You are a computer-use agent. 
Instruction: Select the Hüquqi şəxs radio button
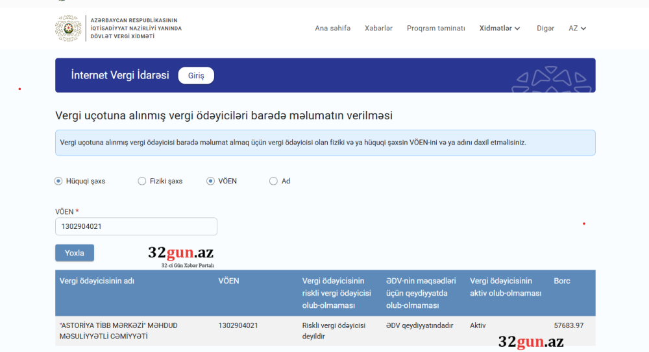tap(58, 182)
